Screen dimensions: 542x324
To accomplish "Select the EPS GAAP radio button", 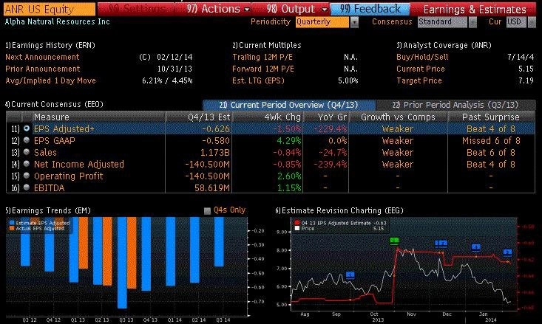I will pos(27,140).
